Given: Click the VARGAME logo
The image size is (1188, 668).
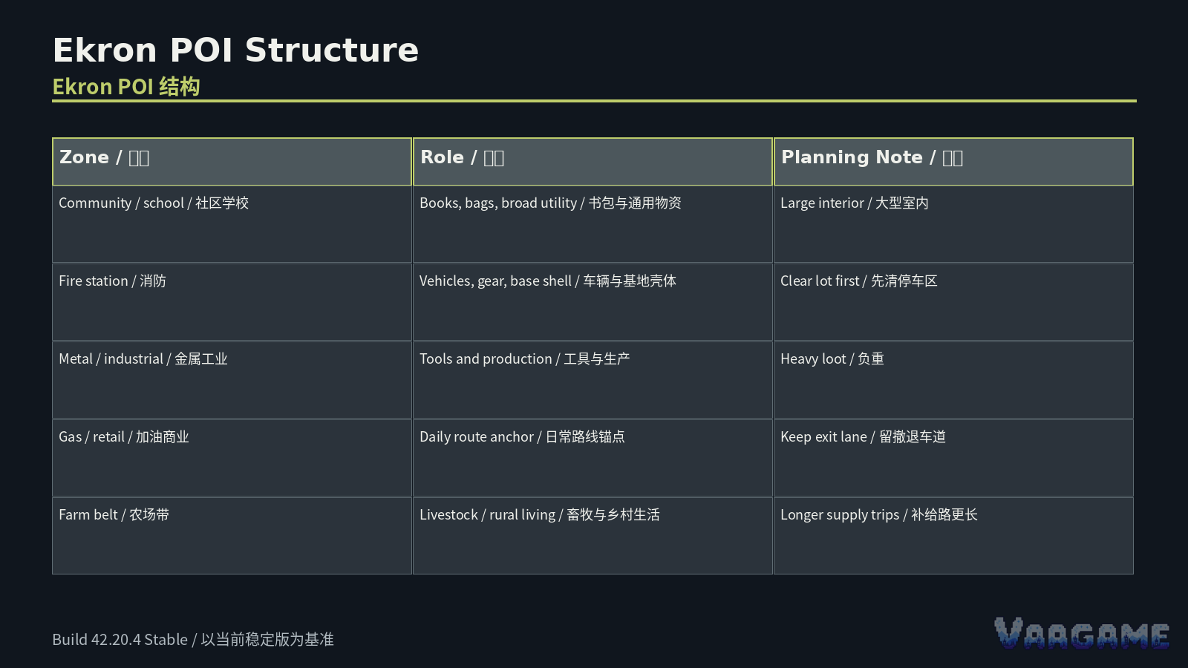Looking at the screenshot, I should click(1082, 633).
